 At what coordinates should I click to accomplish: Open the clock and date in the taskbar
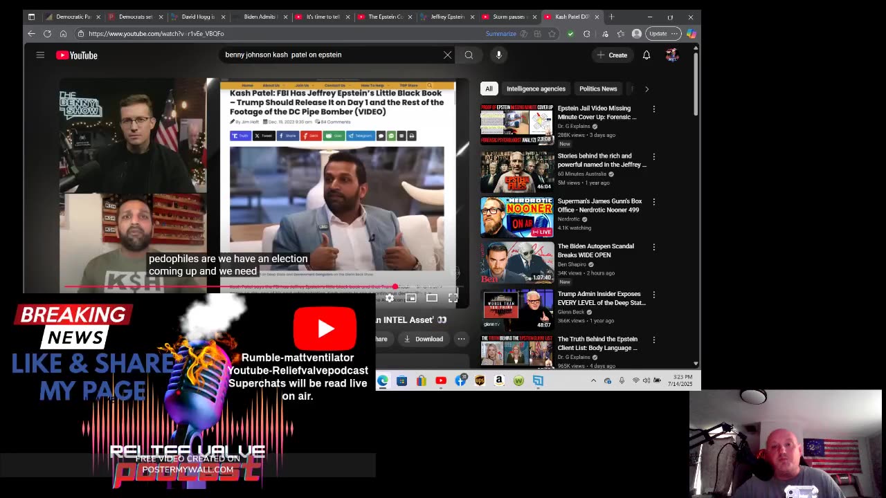[x=682, y=380]
